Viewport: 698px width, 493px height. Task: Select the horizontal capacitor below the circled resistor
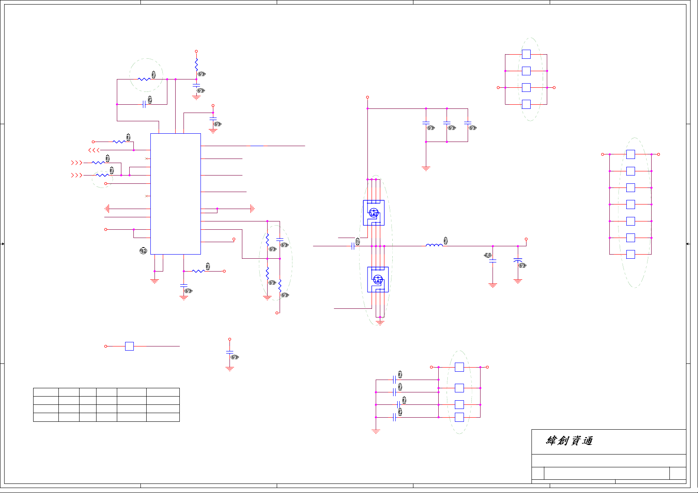pyautogui.click(x=144, y=104)
